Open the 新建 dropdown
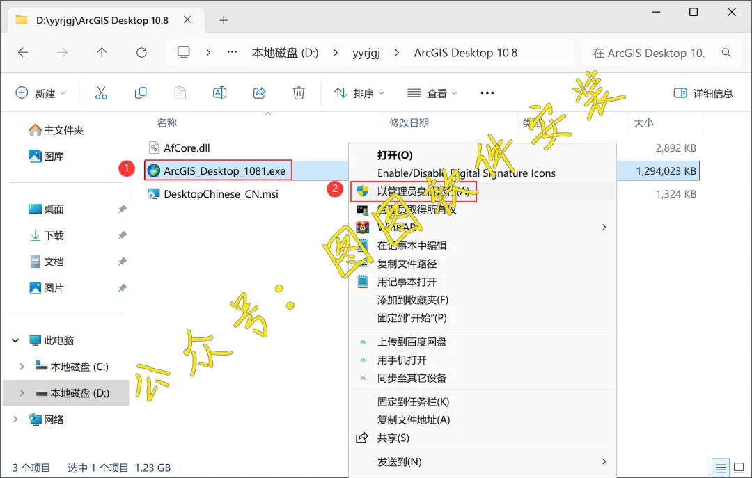The height and width of the screenshot is (478, 752). coord(41,93)
